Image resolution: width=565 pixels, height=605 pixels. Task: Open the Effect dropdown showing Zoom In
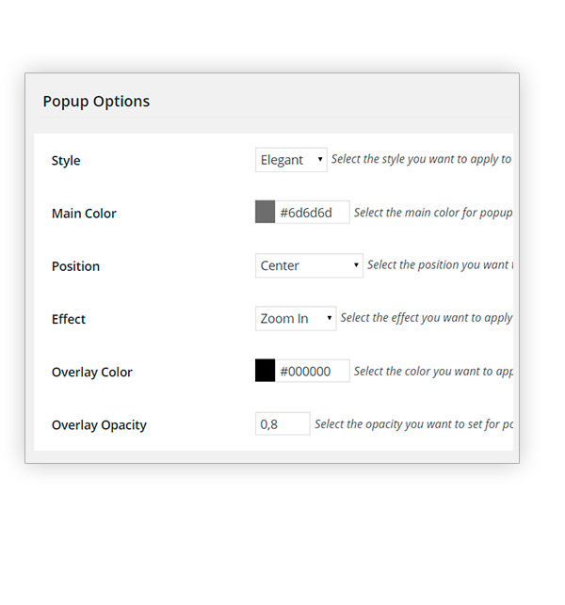(x=296, y=318)
